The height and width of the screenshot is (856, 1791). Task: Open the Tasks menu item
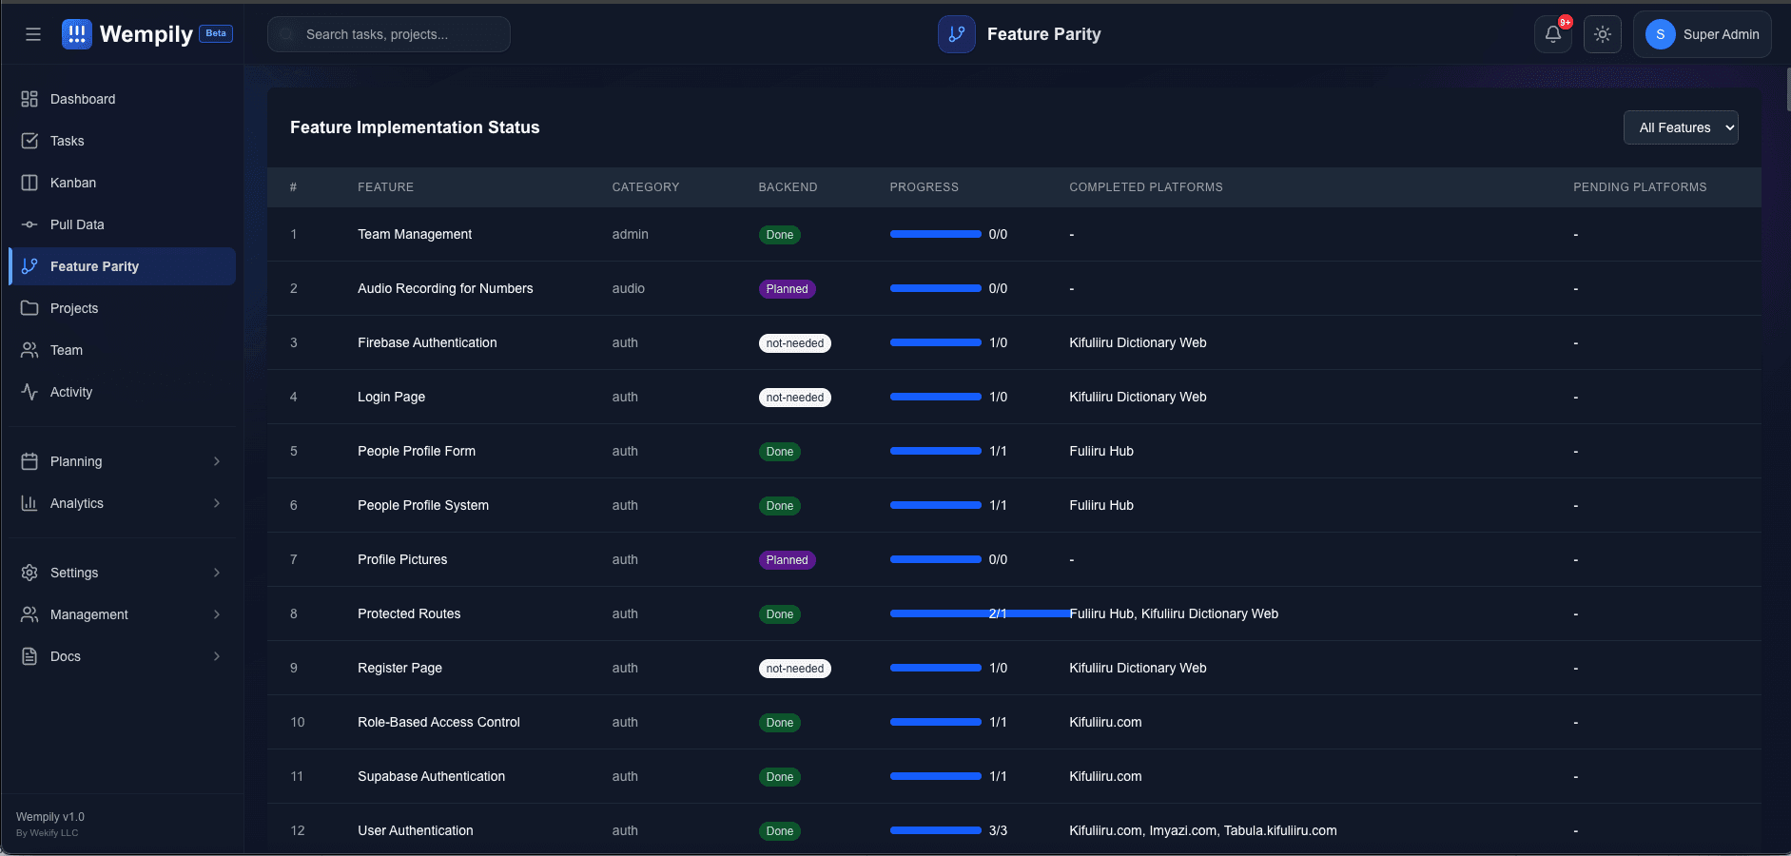point(67,141)
